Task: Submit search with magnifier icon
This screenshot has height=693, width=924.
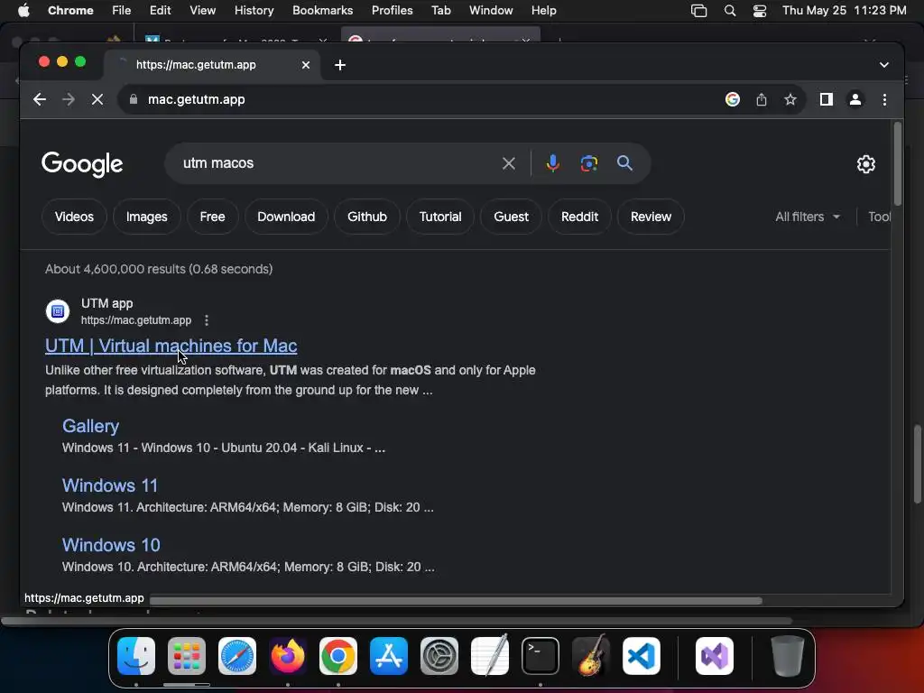Action: click(624, 163)
